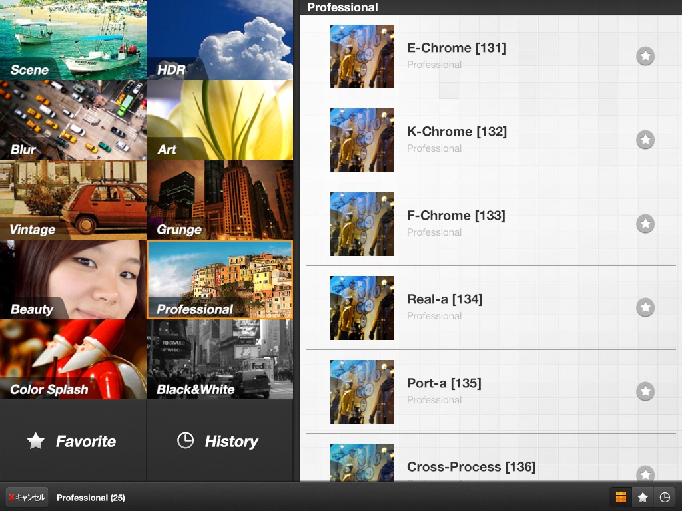Click the Cross-Process [136] filter name
Image resolution: width=682 pixels, height=511 pixels.
click(471, 467)
